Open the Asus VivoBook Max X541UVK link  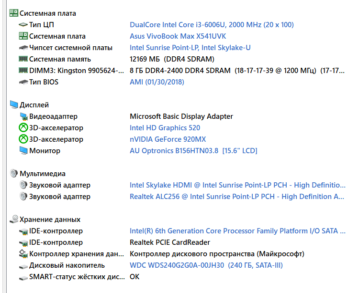[x=178, y=36]
